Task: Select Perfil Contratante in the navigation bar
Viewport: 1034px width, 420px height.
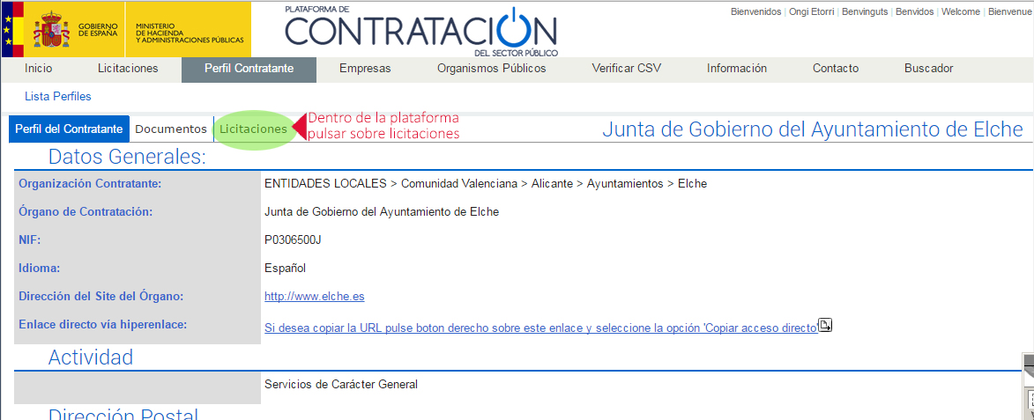Action: click(249, 69)
